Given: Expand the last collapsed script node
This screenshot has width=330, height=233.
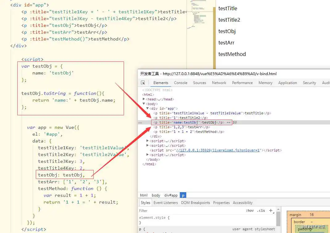Looking at the screenshot, I should (x=148, y=155).
